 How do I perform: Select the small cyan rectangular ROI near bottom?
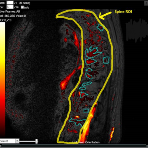[86, 111]
